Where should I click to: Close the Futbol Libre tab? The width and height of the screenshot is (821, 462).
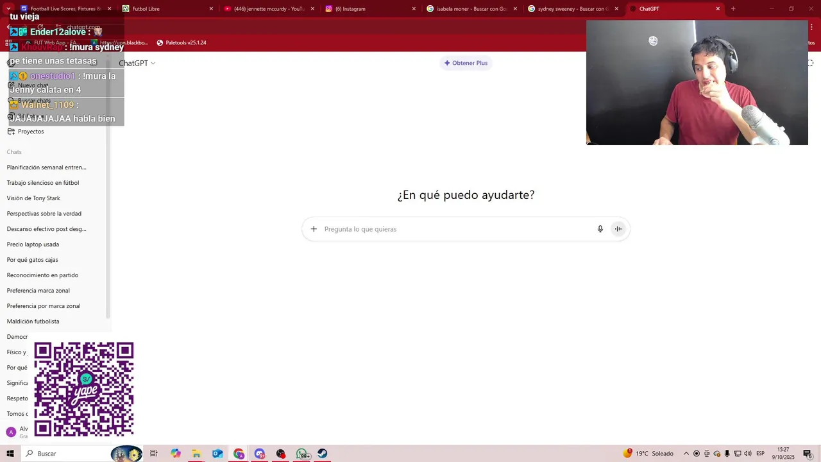click(211, 9)
